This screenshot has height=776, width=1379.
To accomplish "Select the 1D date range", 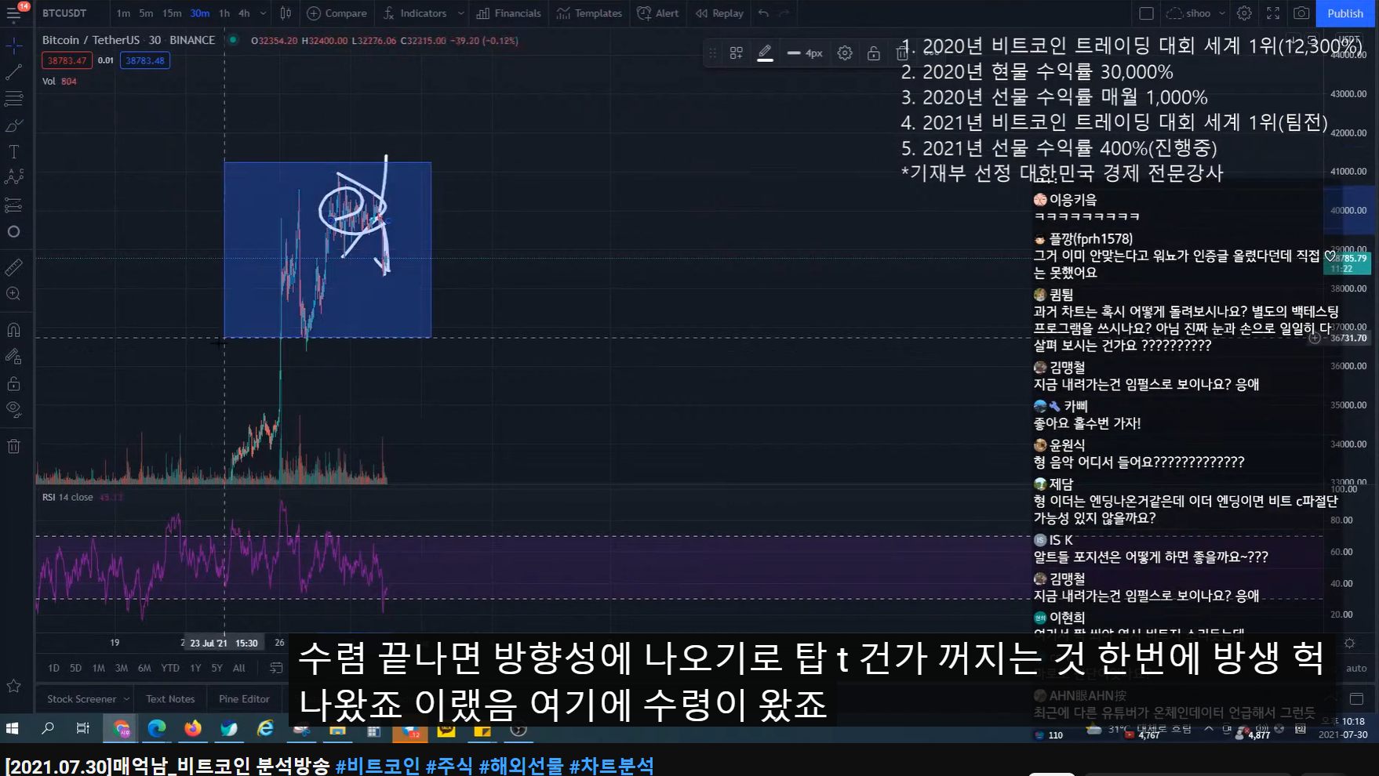I will coord(53,668).
